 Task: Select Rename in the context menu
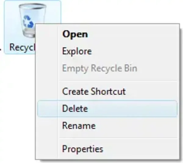(79, 125)
